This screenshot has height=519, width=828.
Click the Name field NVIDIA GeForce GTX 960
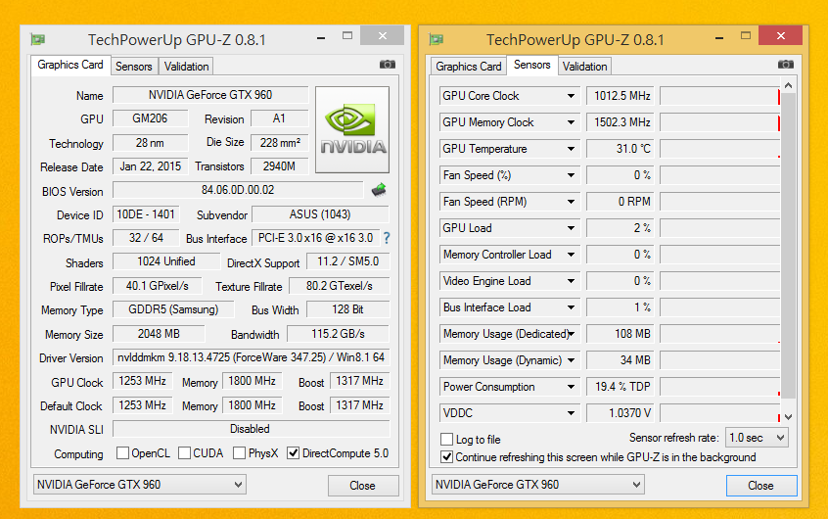pos(210,95)
